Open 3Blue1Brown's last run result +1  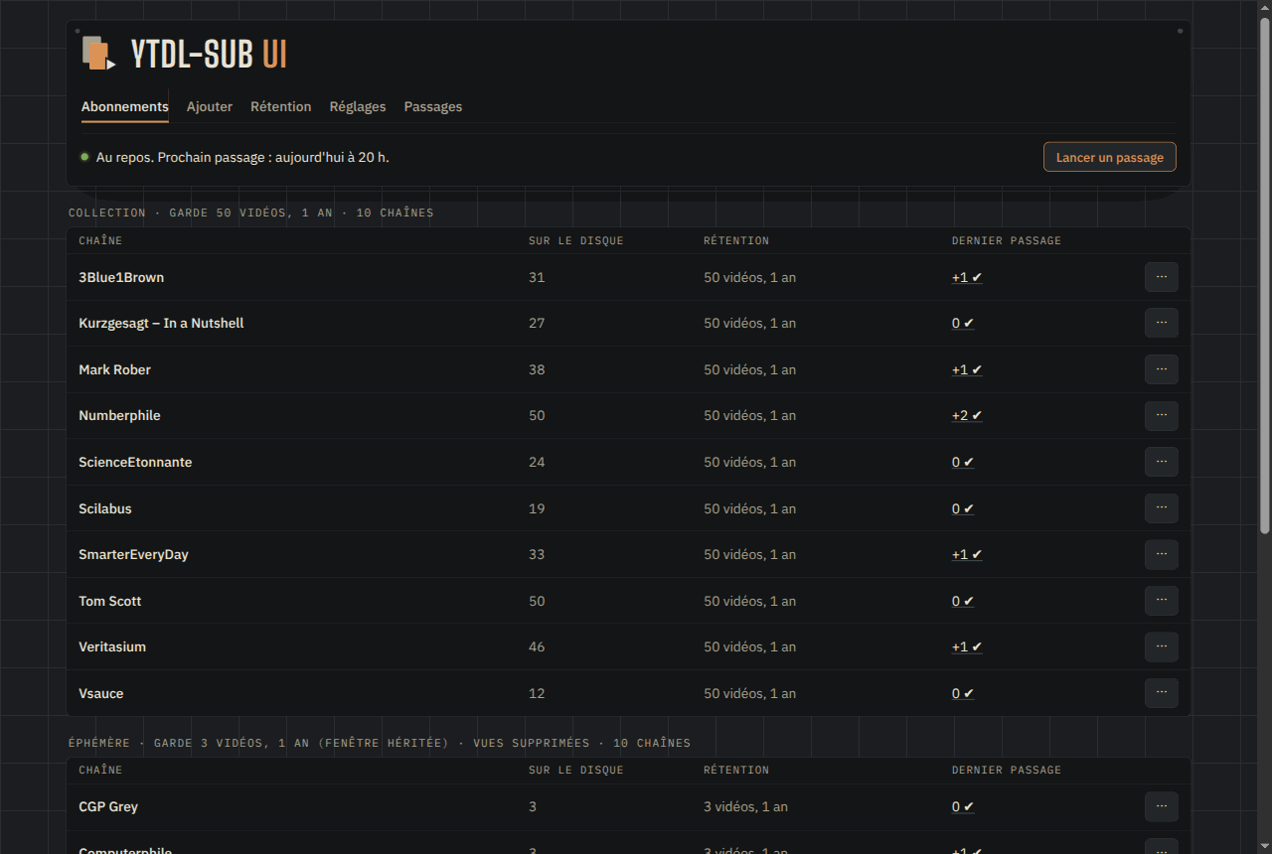tap(967, 277)
